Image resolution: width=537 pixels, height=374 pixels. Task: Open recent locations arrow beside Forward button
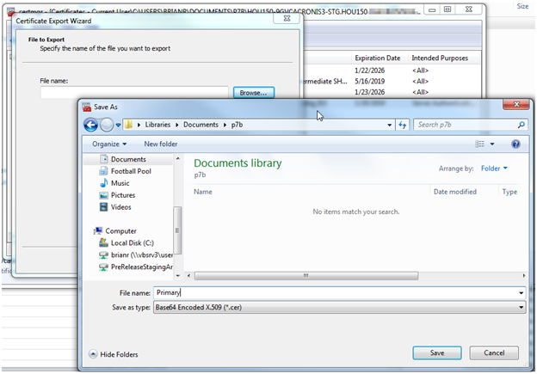pyautogui.click(x=118, y=125)
